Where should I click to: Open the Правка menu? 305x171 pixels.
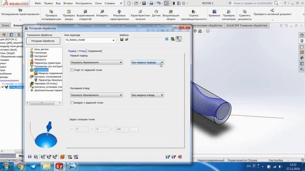pos(48,3)
